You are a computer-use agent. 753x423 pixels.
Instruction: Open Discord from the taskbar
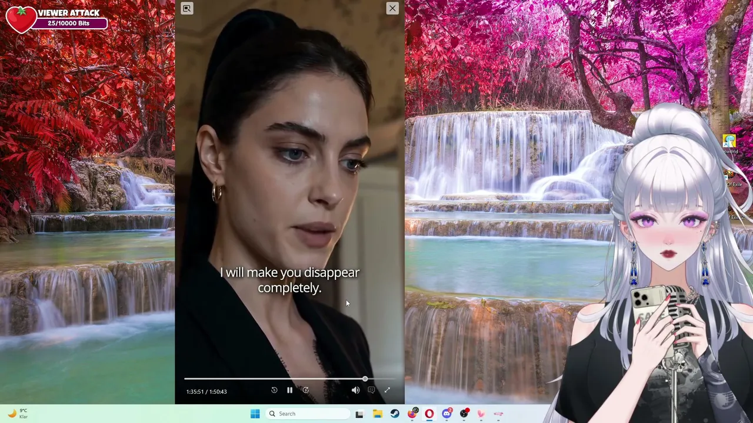tap(447, 414)
